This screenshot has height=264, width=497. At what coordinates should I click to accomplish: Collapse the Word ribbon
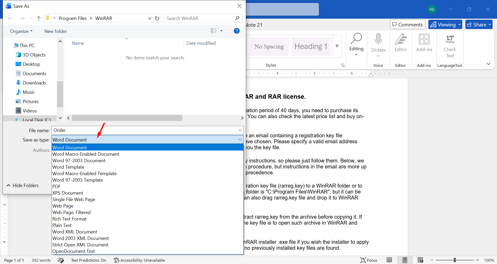pyautogui.click(x=488, y=64)
